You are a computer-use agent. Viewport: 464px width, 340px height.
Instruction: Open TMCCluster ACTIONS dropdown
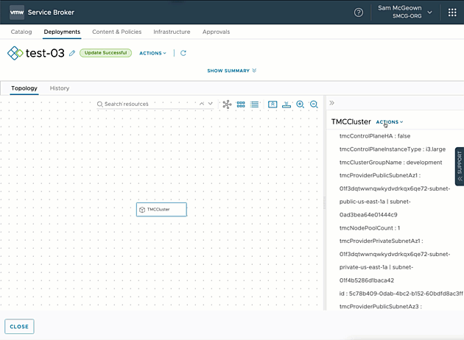[x=390, y=122]
